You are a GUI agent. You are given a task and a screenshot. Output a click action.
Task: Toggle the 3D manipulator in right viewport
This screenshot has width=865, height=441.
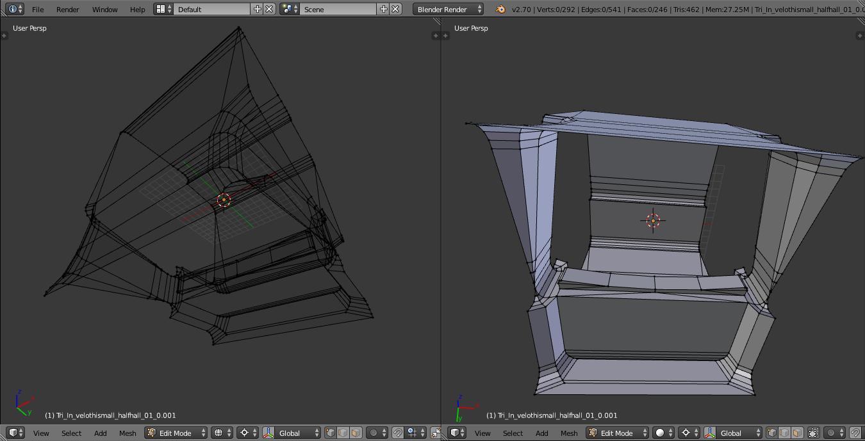[x=710, y=433]
